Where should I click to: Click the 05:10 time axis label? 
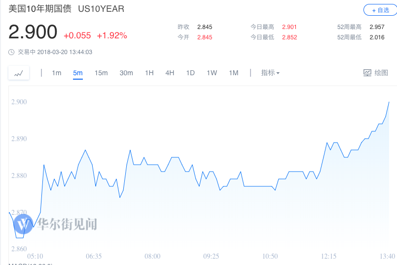click(35, 256)
